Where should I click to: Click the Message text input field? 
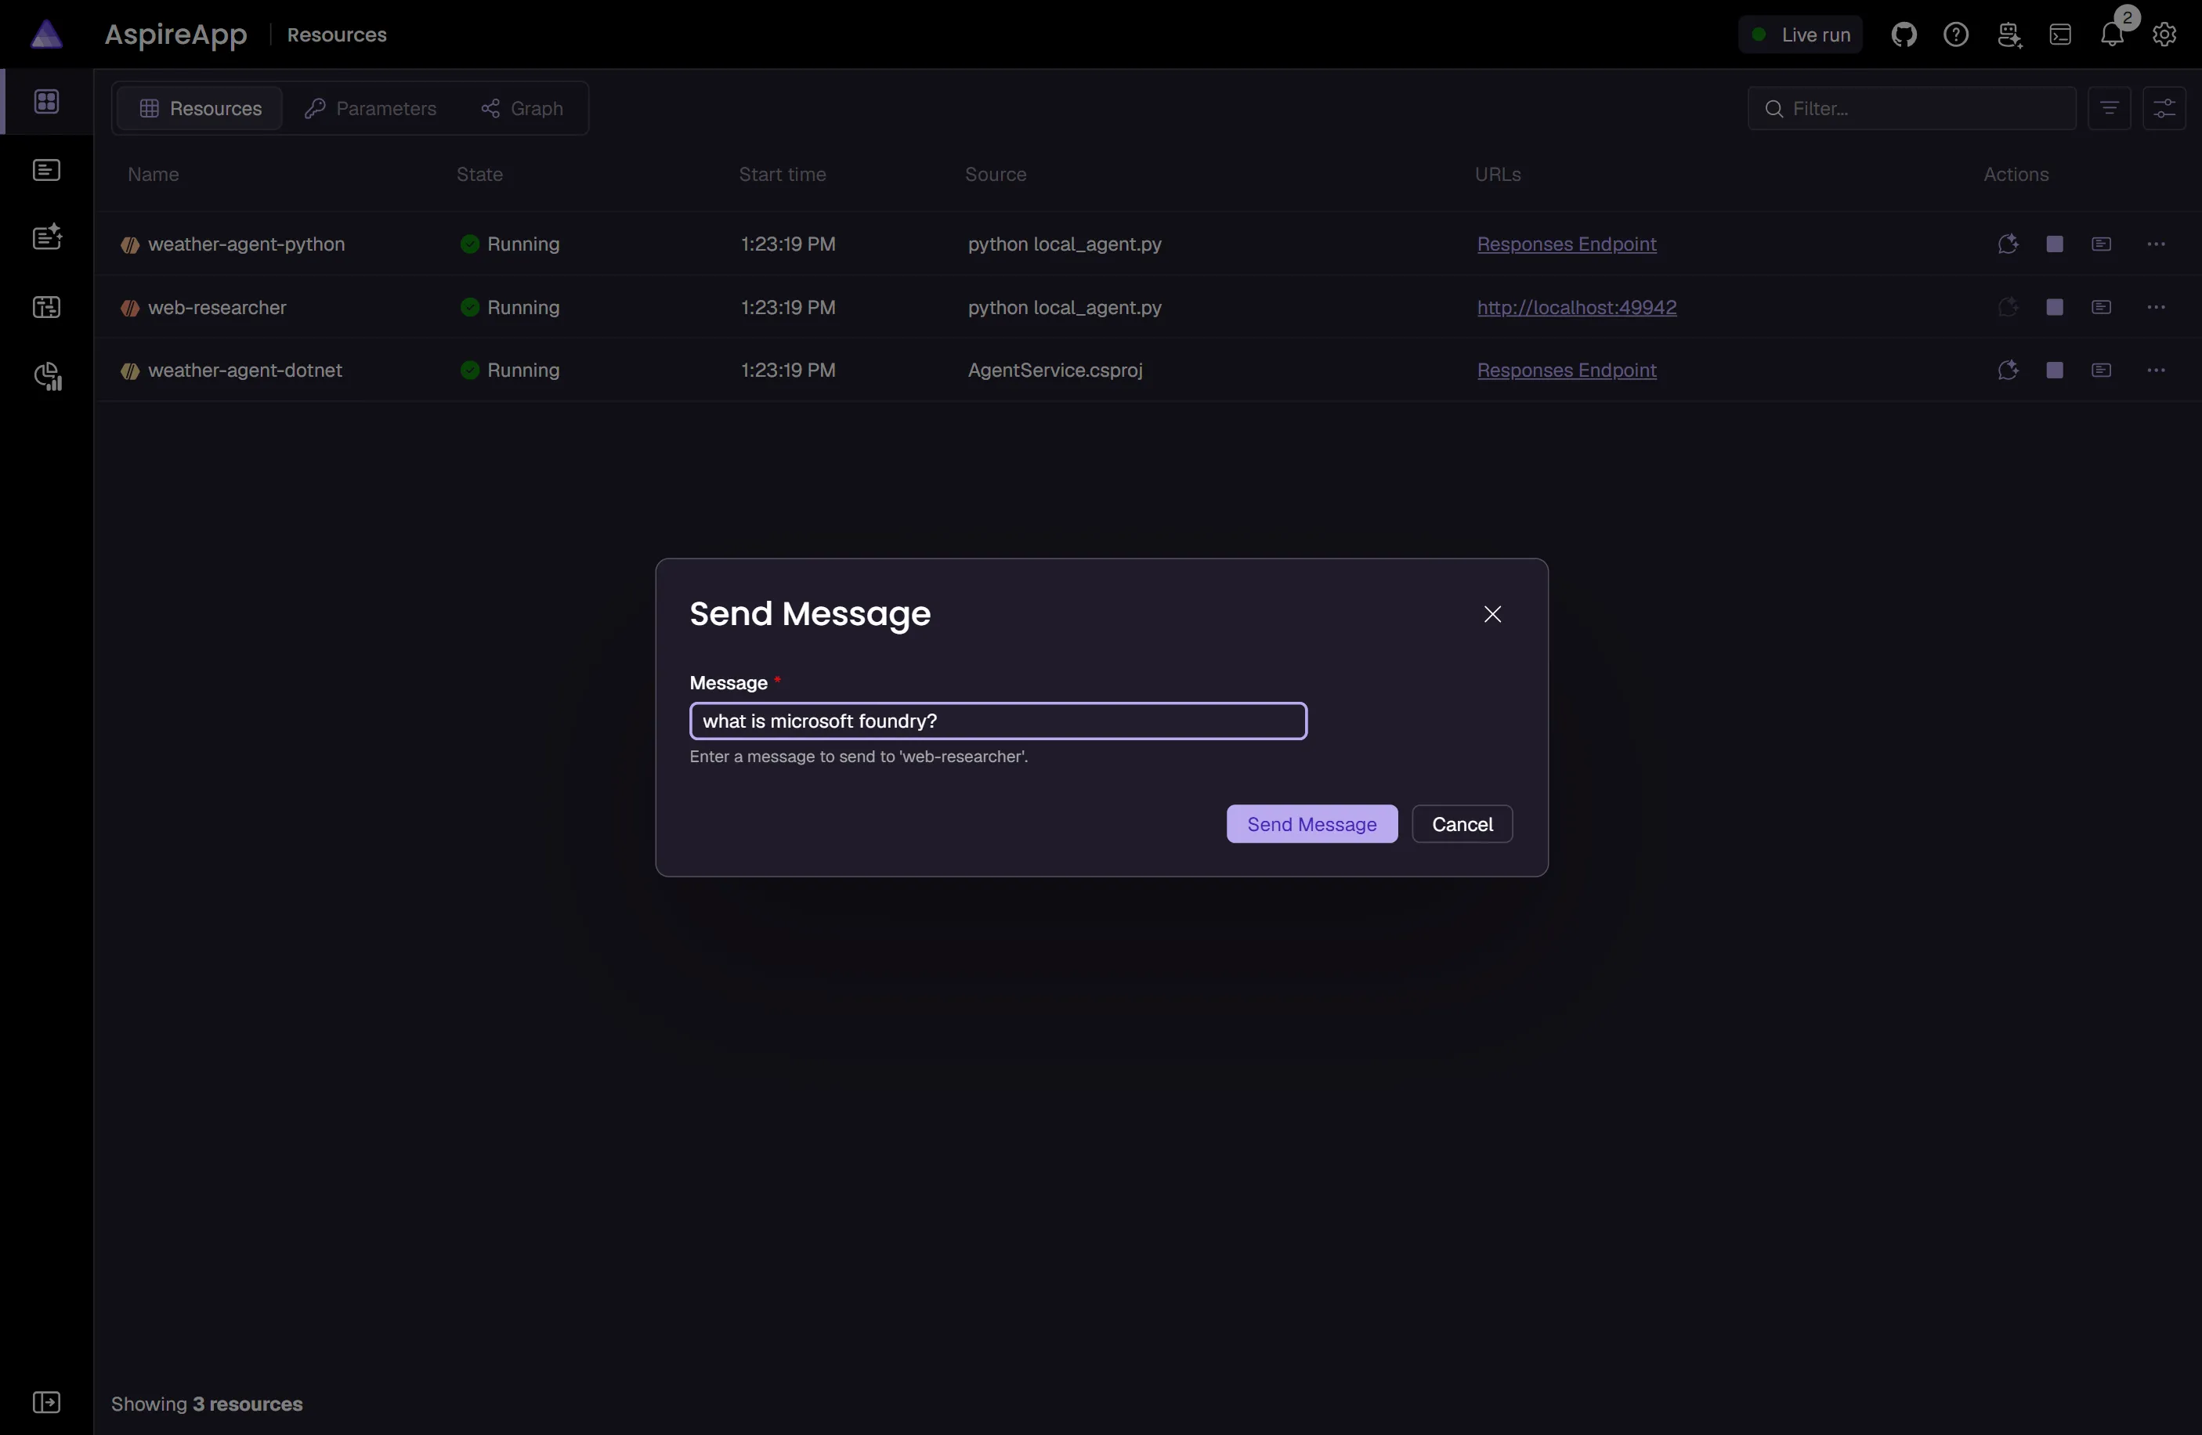(x=997, y=721)
